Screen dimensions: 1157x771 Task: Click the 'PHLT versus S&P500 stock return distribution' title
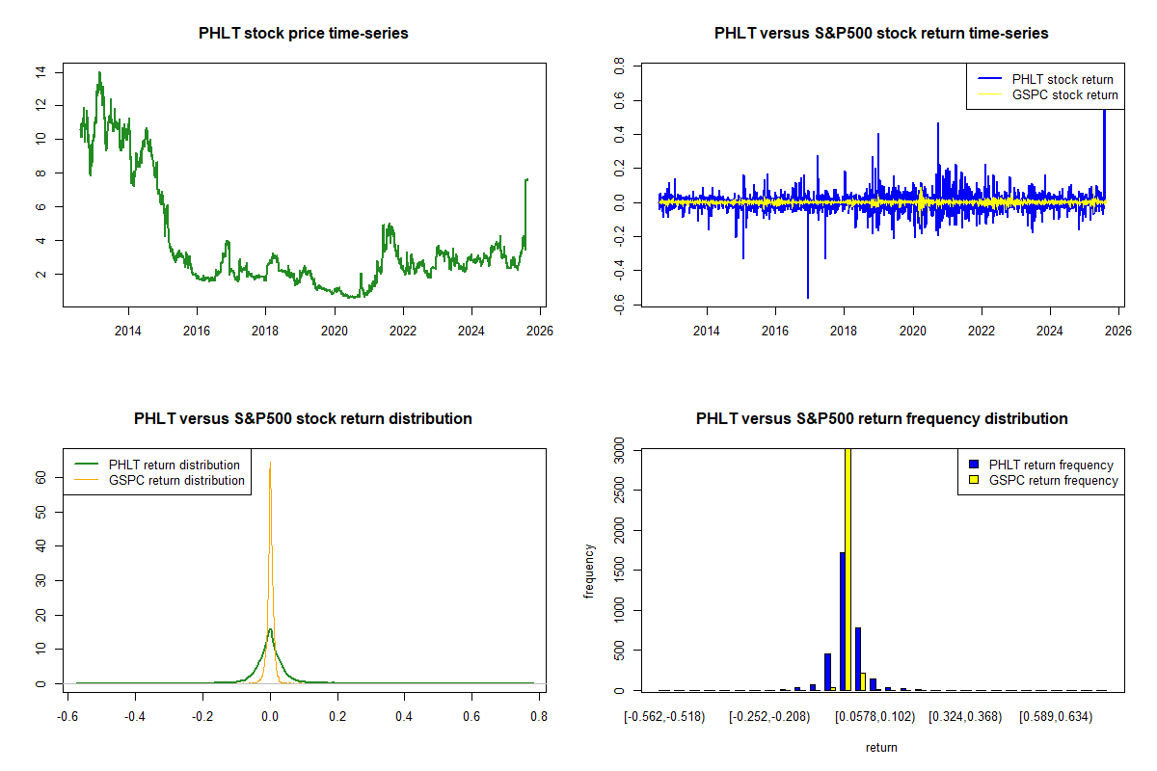point(303,419)
